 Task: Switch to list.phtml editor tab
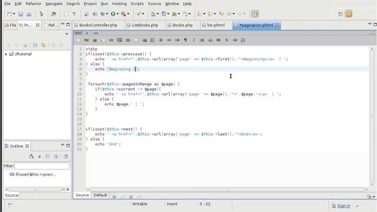click(x=216, y=25)
